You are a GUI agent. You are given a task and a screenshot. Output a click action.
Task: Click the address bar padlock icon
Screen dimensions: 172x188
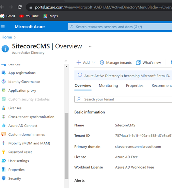[31, 7]
